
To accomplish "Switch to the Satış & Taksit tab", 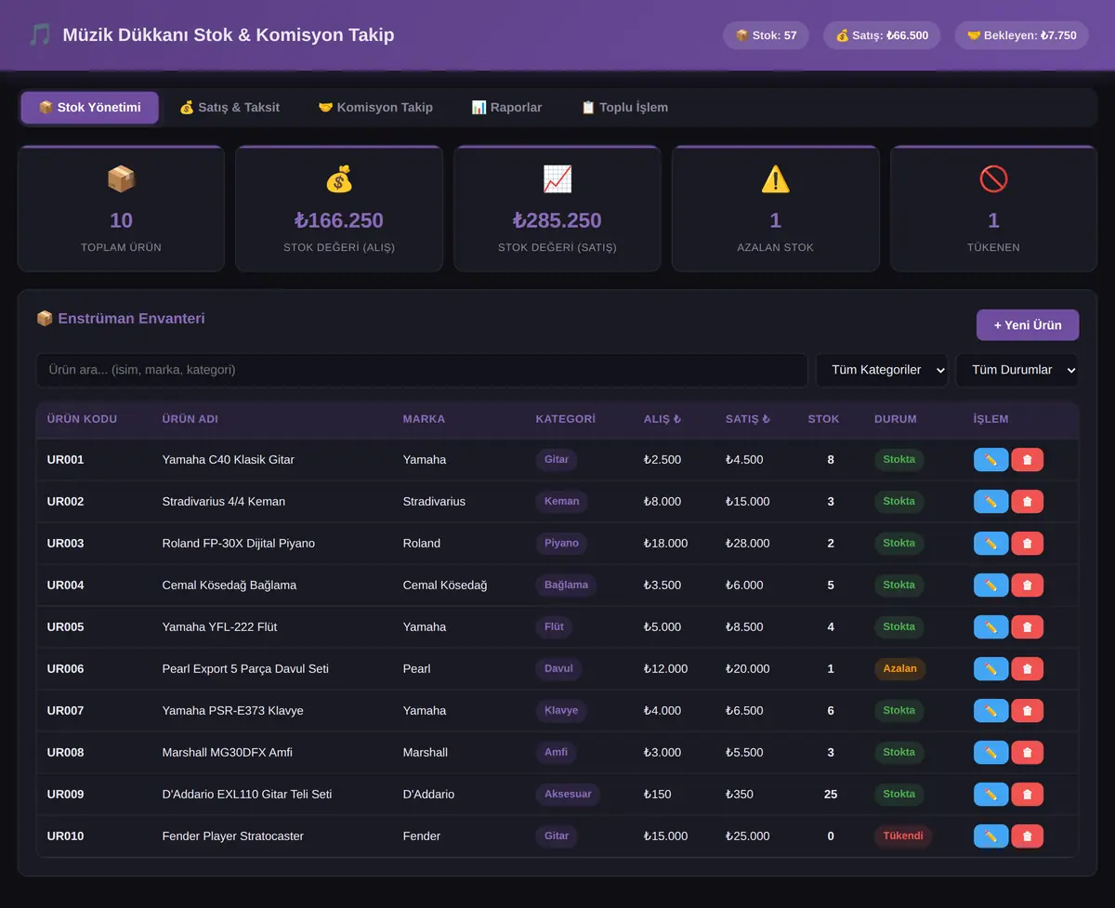I will pos(230,108).
